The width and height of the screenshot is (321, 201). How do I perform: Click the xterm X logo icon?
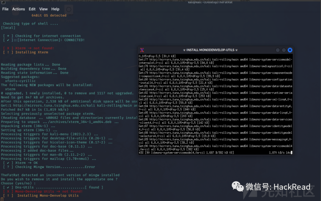point(142,50)
